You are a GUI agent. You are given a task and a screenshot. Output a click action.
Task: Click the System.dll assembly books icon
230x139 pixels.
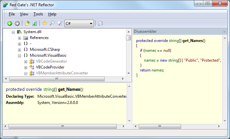pos(19,32)
